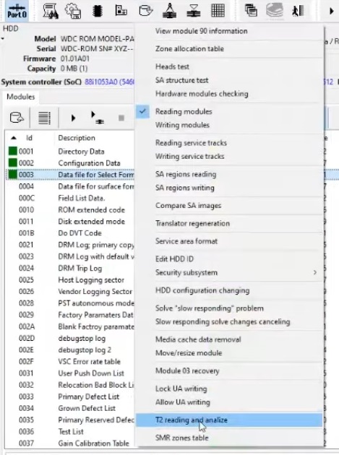Open the Modules tab
Screen dimensions: 339x455
pos(21,97)
